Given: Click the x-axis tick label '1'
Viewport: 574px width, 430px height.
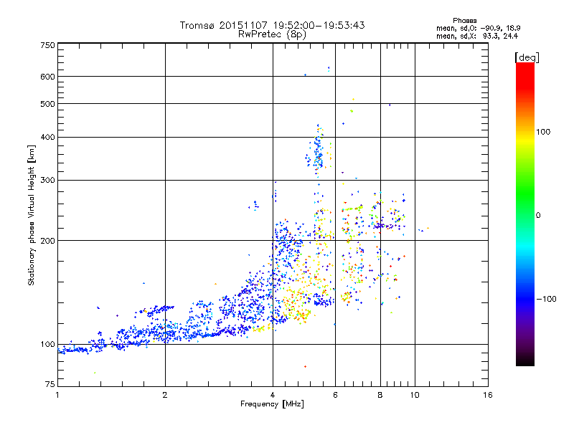Looking at the screenshot, I should point(57,395).
